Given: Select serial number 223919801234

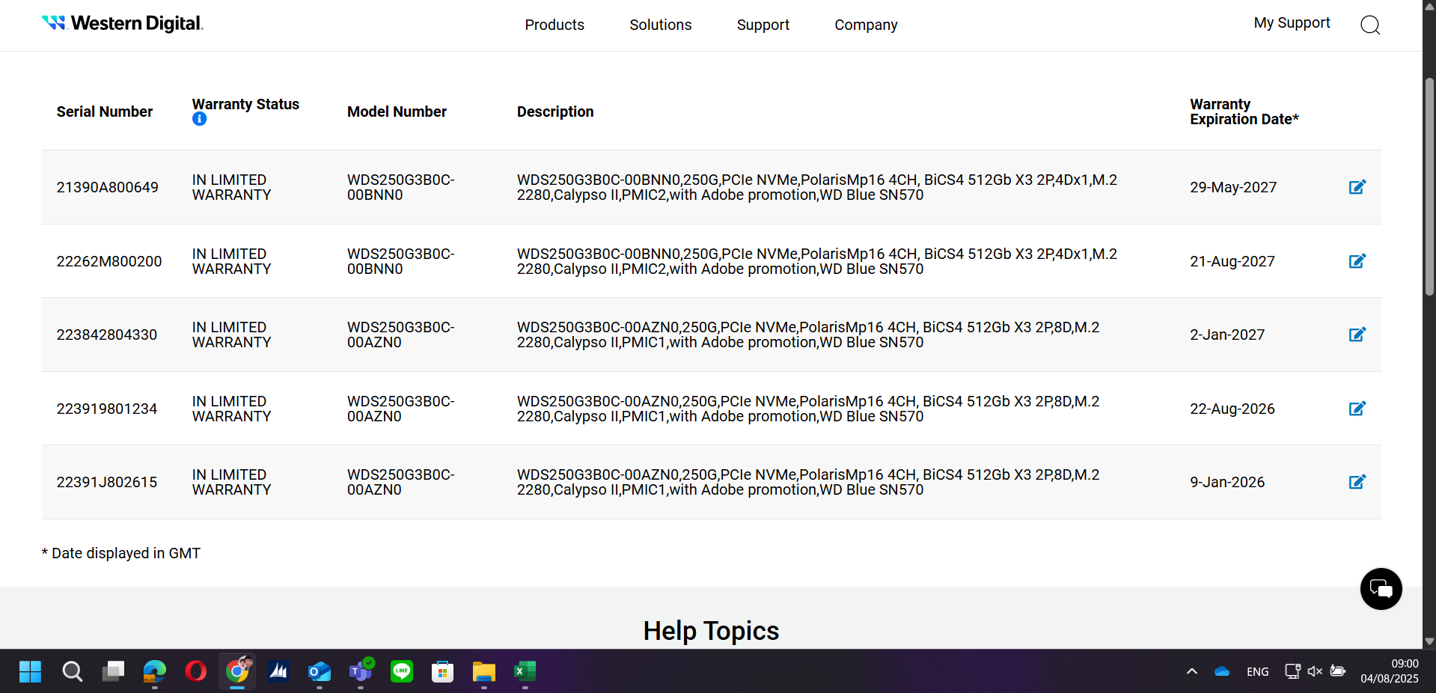Looking at the screenshot, I should [x=107, y=409].
